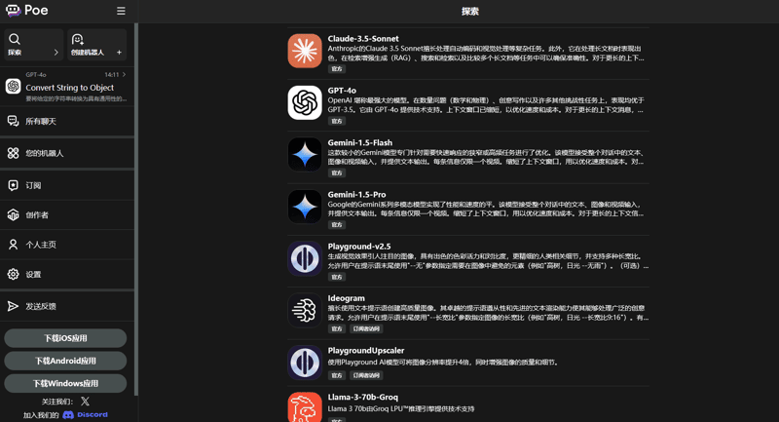
Task: Open the Claude-3.5-Sonnet bot icon
Action: coord(305,51)
